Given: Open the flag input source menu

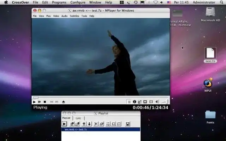Looking at the screenshot, I should click(x=169, y=2).
